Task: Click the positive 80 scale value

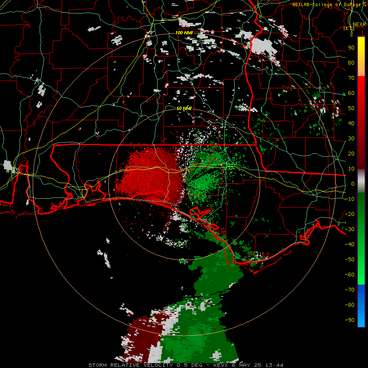Action: [x=351, y=63]
